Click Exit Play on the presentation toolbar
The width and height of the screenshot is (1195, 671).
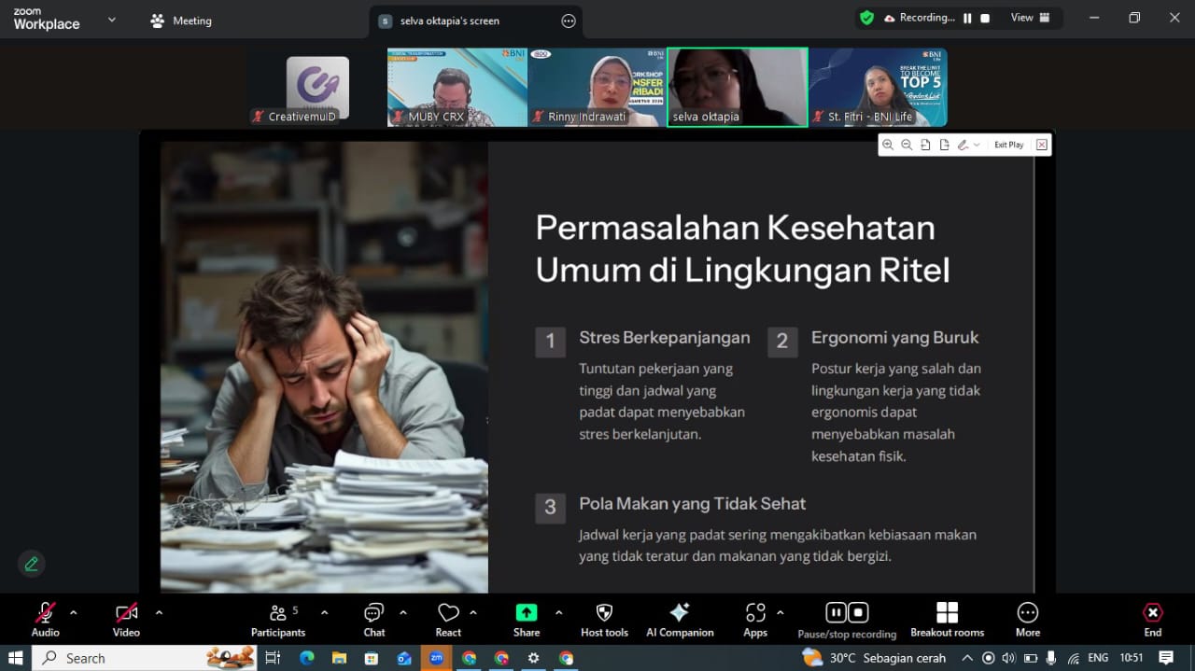[x=1008, y=145]
